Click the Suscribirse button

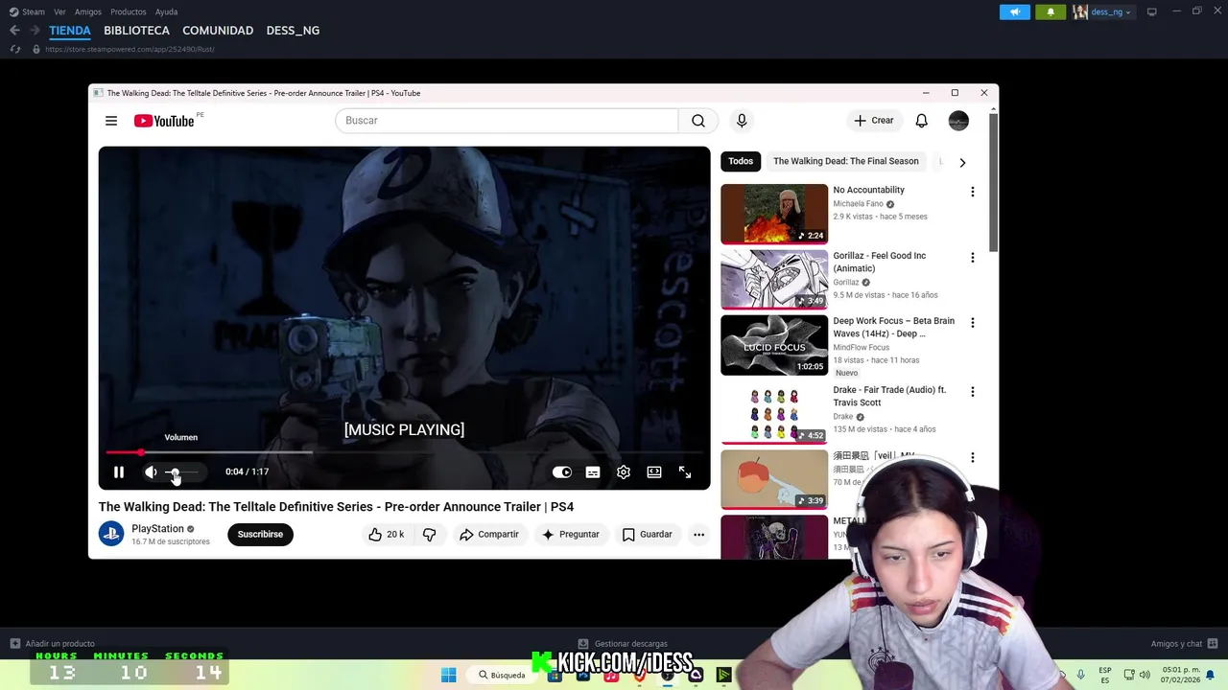[260, 535]
